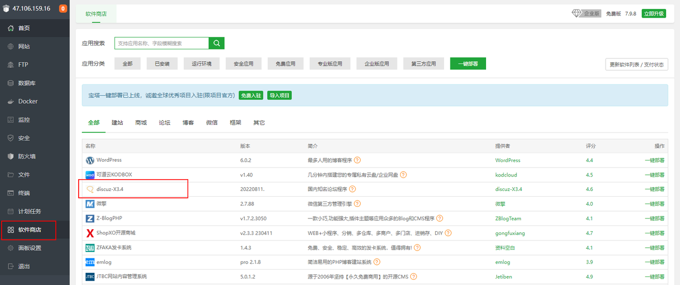The width and height of the screenshot is (680, 285).
Task: Click the 立即升级 button
Action: click(653, 13)
